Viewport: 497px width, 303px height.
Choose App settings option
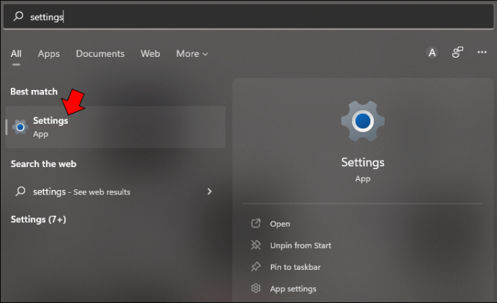293,289
